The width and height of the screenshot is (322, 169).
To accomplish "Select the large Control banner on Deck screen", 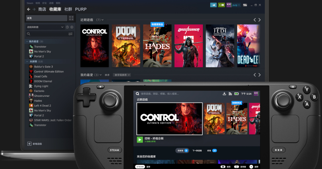I will pyautogui.click(x=169, y=119).
